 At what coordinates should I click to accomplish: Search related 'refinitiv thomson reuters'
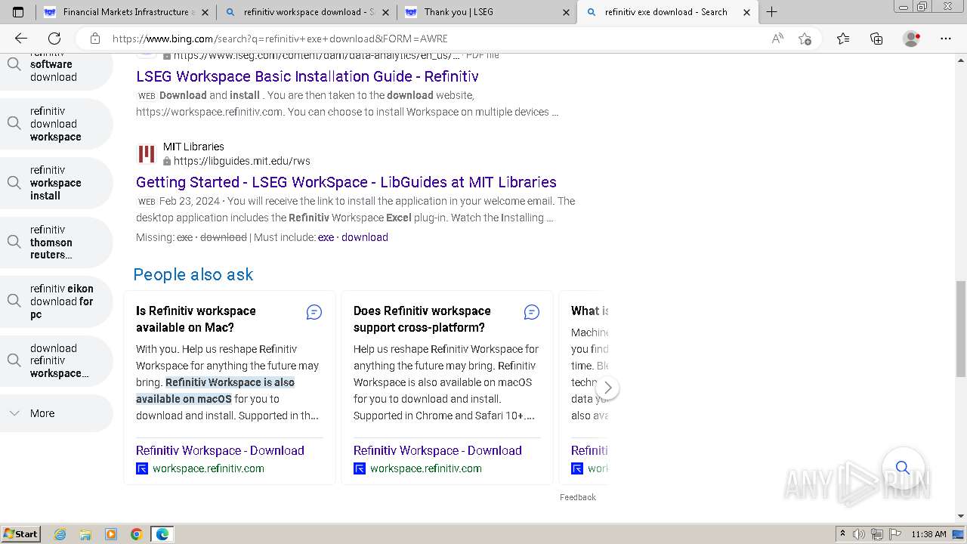pos(57,243)
